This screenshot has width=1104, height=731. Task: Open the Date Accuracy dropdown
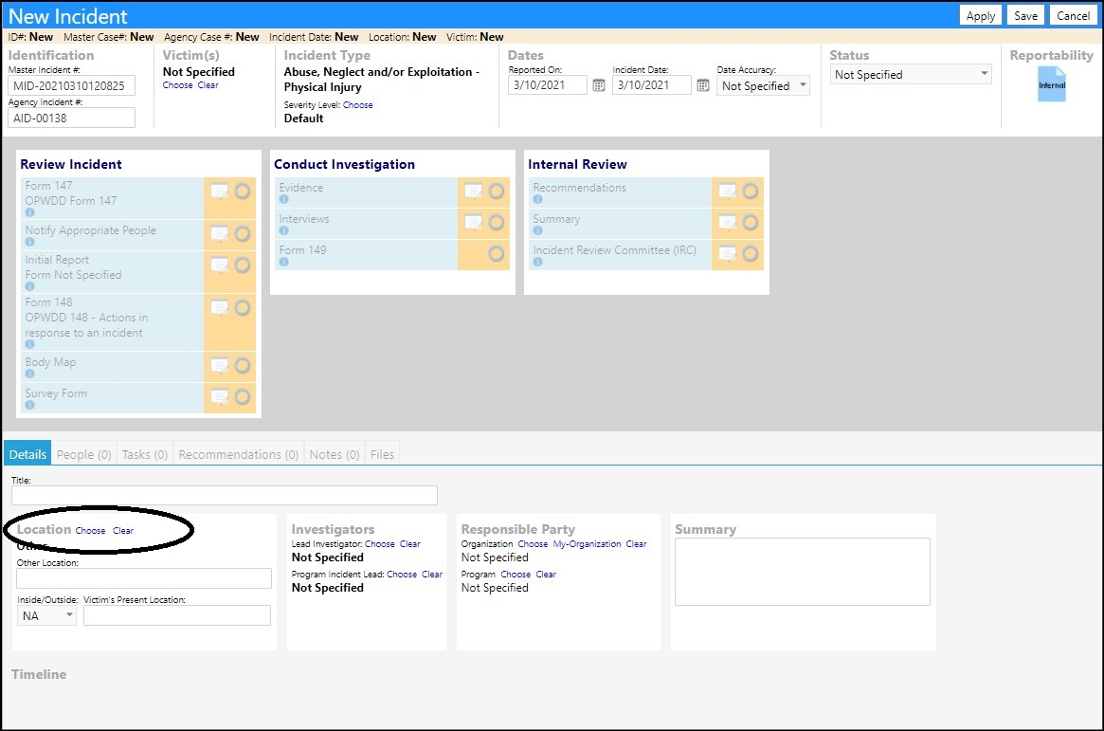[x=763, y=85]
